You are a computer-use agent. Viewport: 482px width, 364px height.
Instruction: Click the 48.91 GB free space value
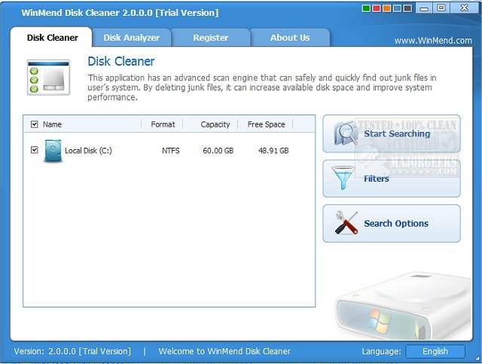(x=273, y=151)
